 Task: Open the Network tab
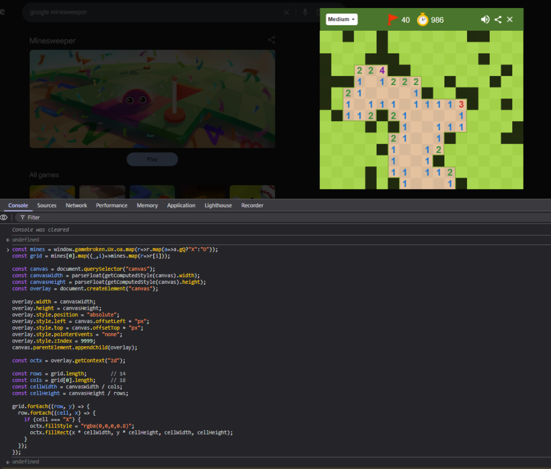click(76, 205)
